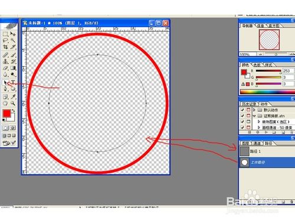Click the white background color swatch in toolbox
Viewport: 295px width, 221px height.
tap(12, 118)
